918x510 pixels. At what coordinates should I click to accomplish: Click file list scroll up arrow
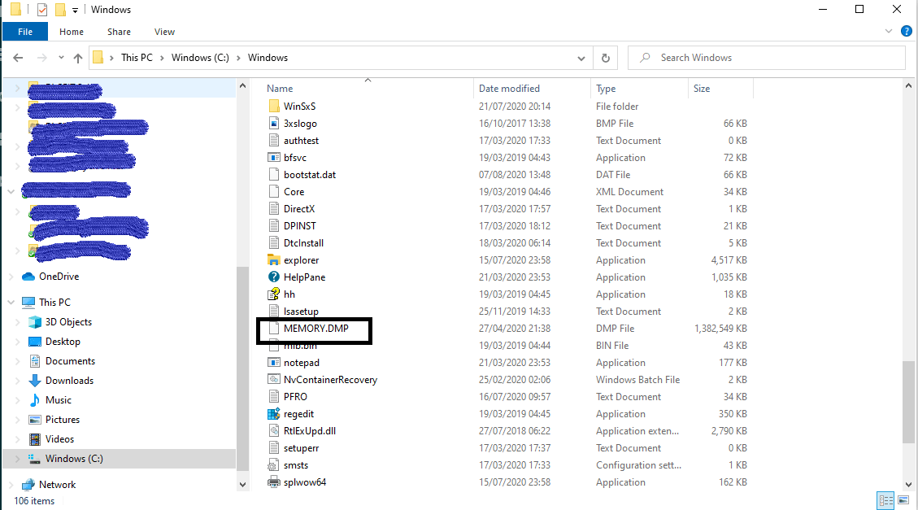(908, 85)
